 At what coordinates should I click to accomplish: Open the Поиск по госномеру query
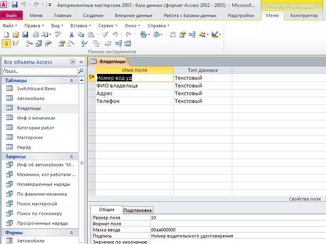(x=40, y=213)
